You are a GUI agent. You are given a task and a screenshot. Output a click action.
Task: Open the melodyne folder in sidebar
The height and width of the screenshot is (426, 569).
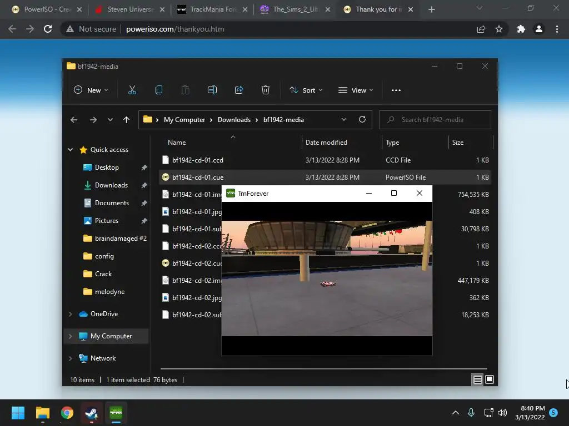(109, 292)
